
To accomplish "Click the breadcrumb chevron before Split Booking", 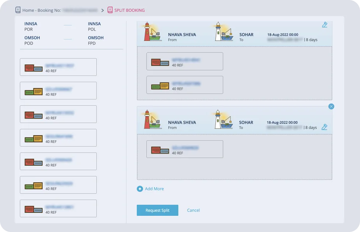I will [x=102, y=10].
